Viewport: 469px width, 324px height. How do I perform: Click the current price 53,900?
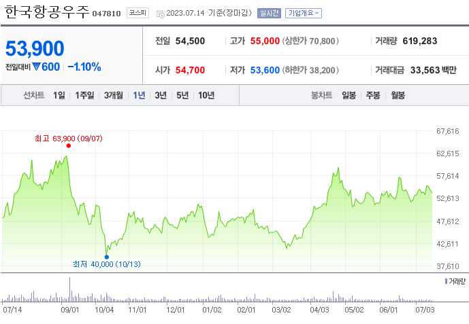(x=35, y=48)
